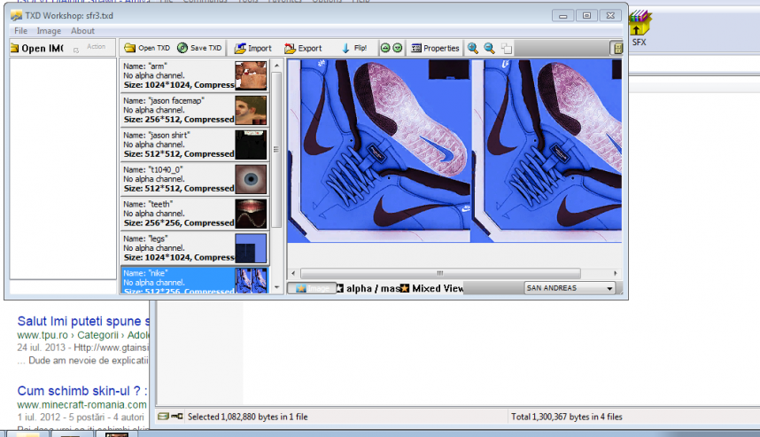
Task: Click preview scroll right arrow
Action: (x=616, y=273)
